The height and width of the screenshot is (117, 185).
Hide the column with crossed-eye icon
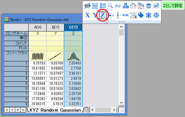pos(87,6)
